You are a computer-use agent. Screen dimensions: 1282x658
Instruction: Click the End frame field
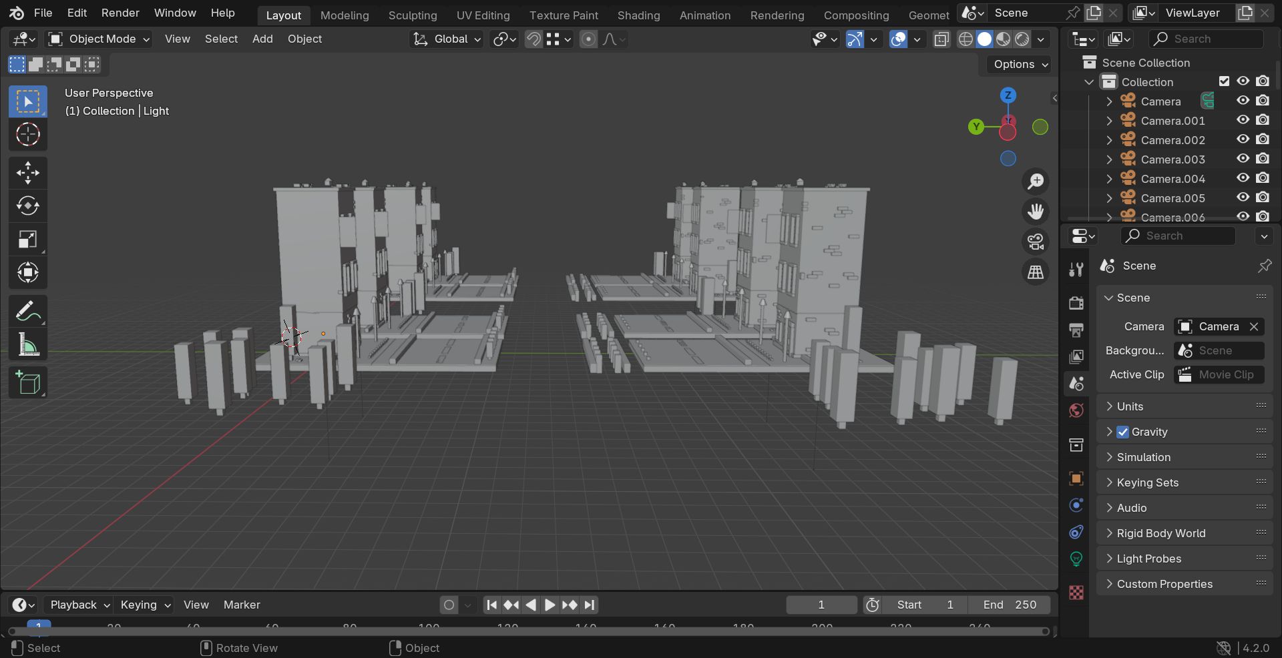(1009, 605)
